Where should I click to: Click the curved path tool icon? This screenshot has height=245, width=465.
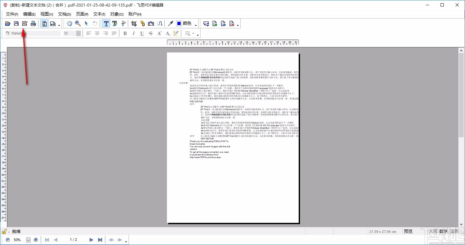coord(159,23)
